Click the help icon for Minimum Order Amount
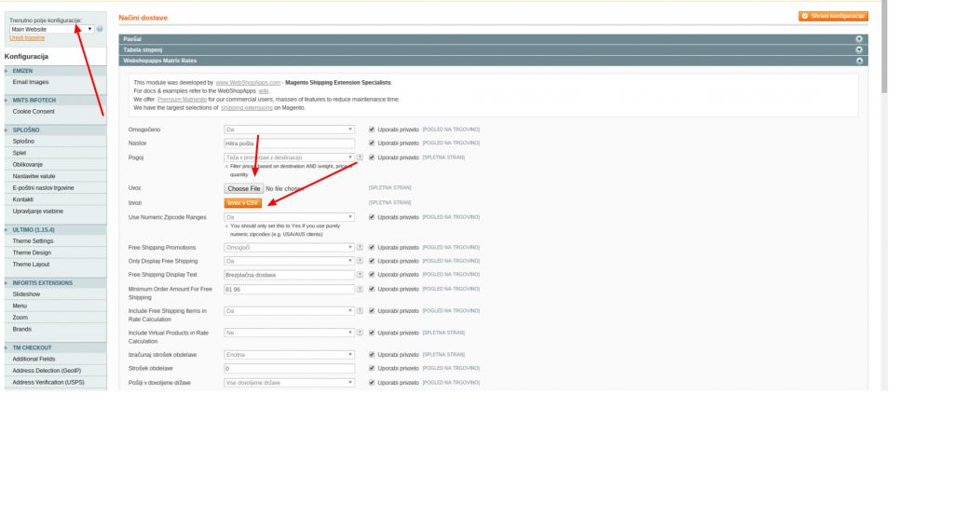 coord(360,289)
